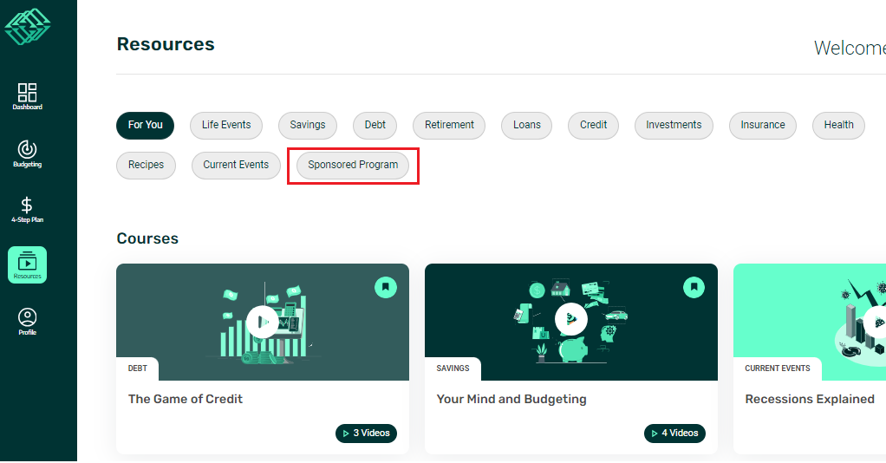Bookmark The Game of Credit course
This screenshot has width=886, height=463.
pyautogui.click(x=386, y=287)
